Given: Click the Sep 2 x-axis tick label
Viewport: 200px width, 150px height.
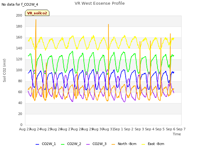Looking at the screenshot, I should (129, 129).
